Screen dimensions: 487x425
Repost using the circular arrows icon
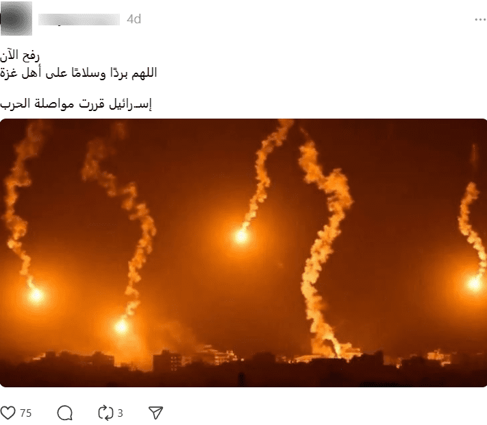105,413
